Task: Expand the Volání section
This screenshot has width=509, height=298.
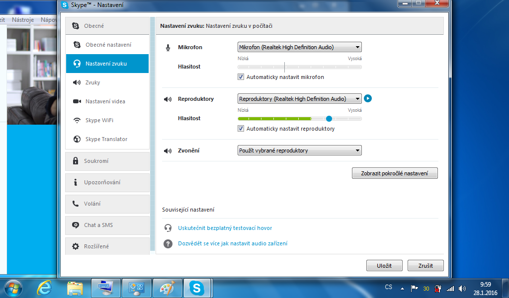Action: coord(107,204)
